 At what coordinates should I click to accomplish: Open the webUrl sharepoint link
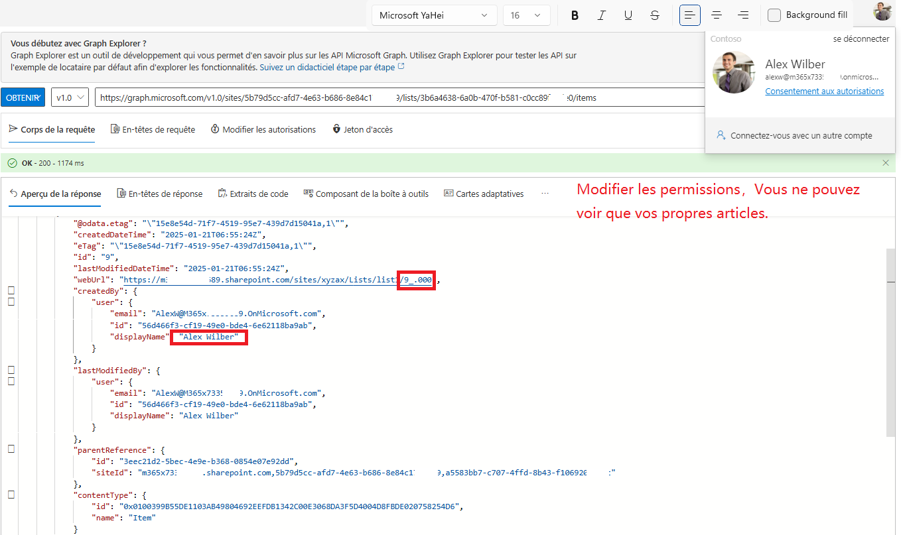(x=278, y=280)
